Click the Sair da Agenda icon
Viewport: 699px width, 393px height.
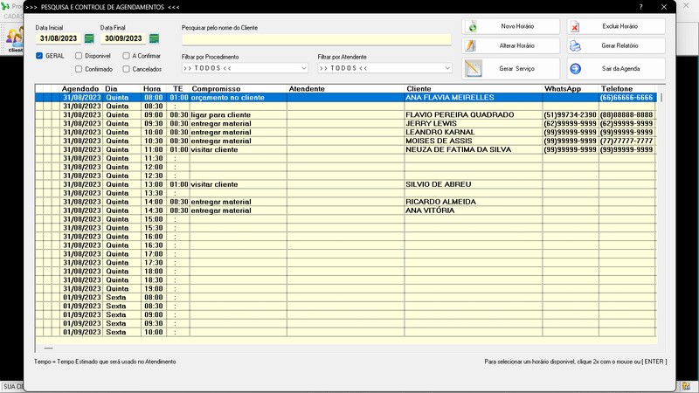(x=575, y=68)
